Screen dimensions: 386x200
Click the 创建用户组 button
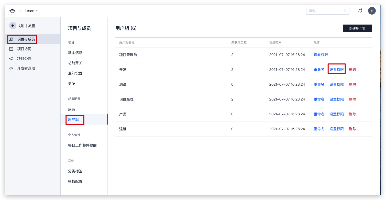[357, 28]
